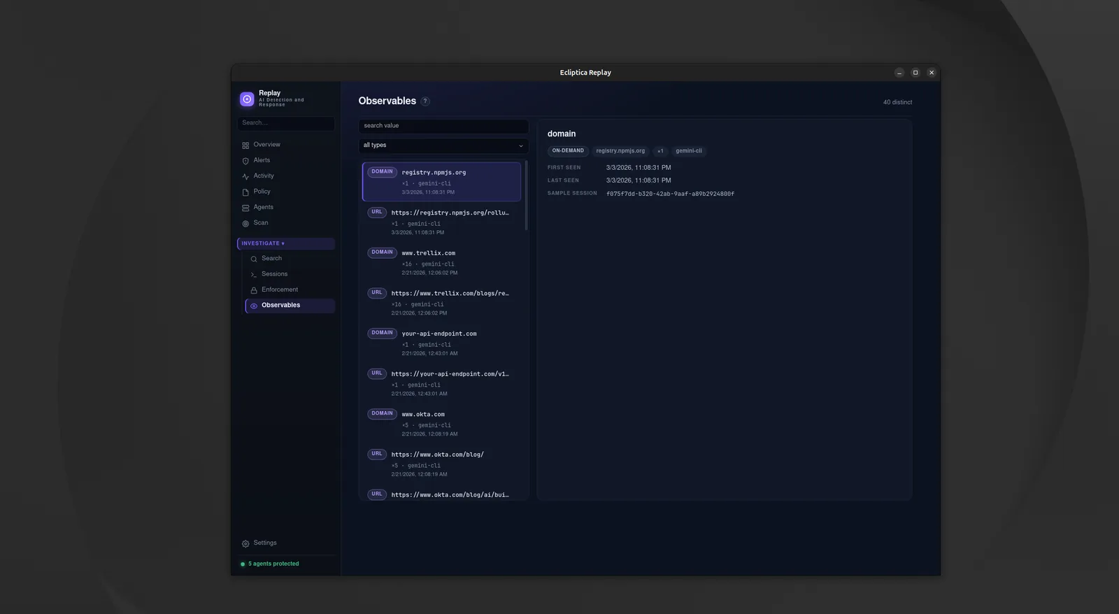Click the Search magnifier icon under Investigate
1119x614 pixels.
(x=254, y=259)
